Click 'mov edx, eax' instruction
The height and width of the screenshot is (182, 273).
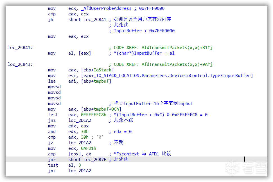pos(68,126)
